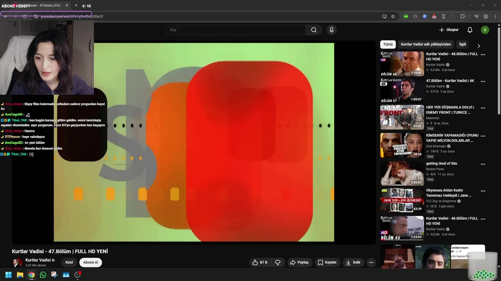This screenshot has height=281, width=501.
Task: Open the green S account avatar menu
Action: tap(485, 30)
